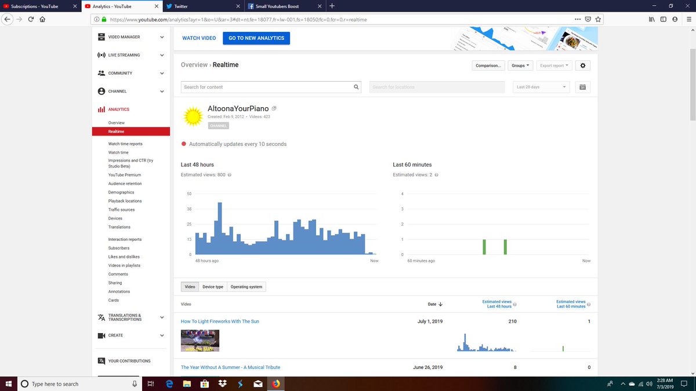Open Traffic sources report

[x=121, y=210]
